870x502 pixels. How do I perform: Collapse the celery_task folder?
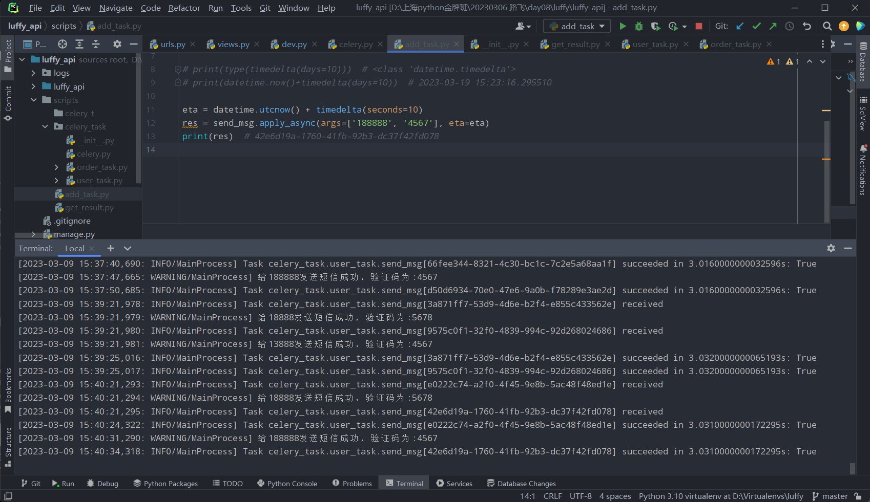(x=45, y=126)
